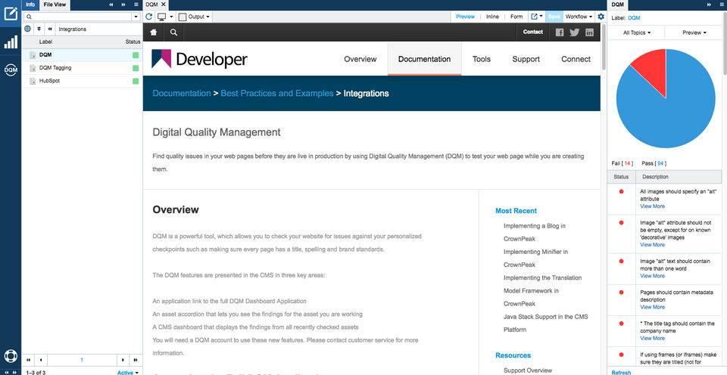
Task: Click green status square for HubSpot
Action: coord(136,81)
